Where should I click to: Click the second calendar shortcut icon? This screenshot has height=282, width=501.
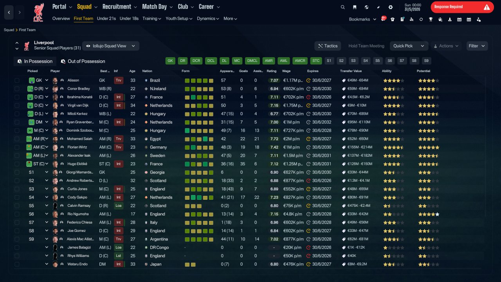tap(469, 19)
